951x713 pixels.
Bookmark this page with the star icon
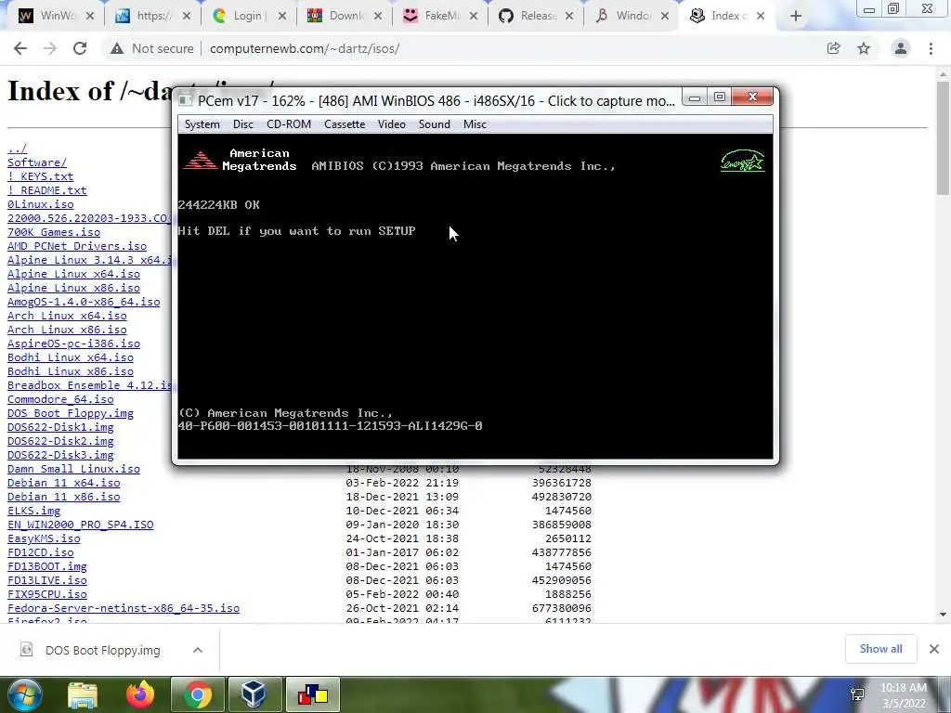click(x=864, y=48)
